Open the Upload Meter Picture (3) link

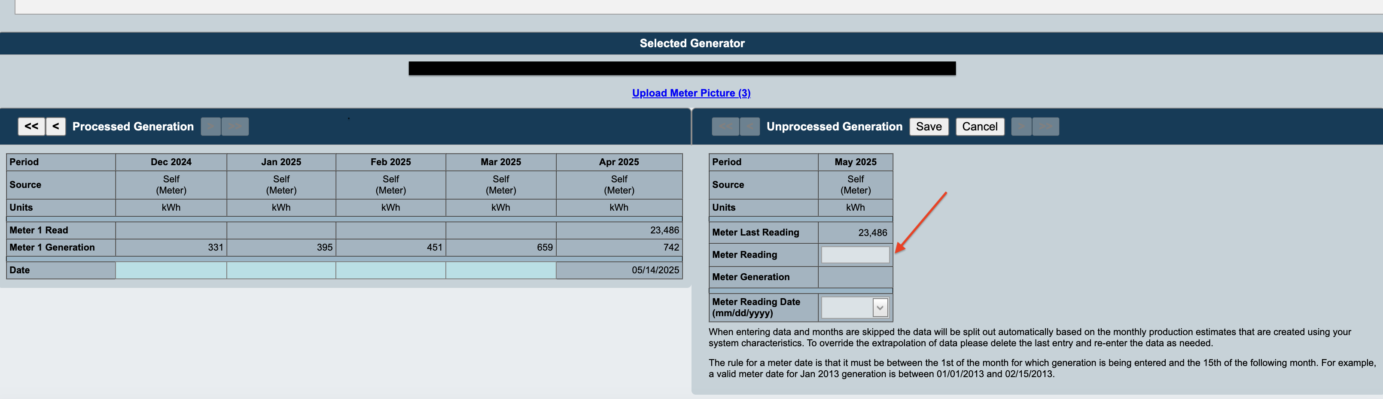(x=691, y=93)
